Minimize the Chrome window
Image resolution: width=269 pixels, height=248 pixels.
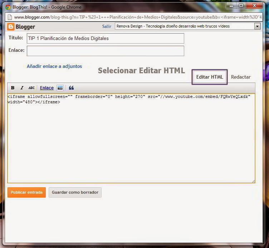pyautogui.click(x=231, y=6)
